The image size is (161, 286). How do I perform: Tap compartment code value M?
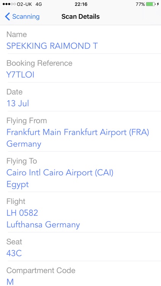10,282
